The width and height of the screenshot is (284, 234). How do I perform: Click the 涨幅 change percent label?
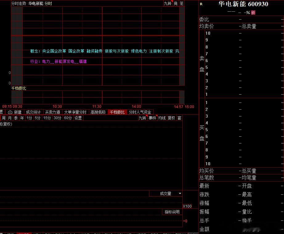coord(204,203)
